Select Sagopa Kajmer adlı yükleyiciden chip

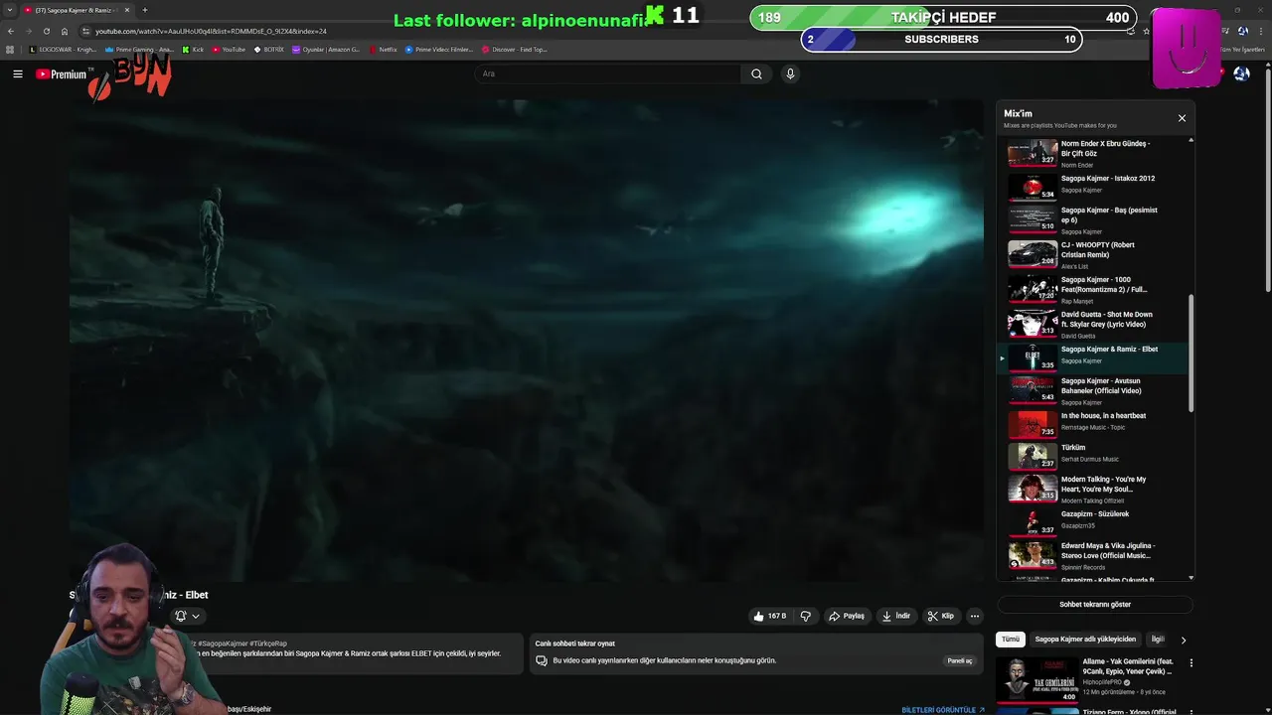[x=1085, y=640]
